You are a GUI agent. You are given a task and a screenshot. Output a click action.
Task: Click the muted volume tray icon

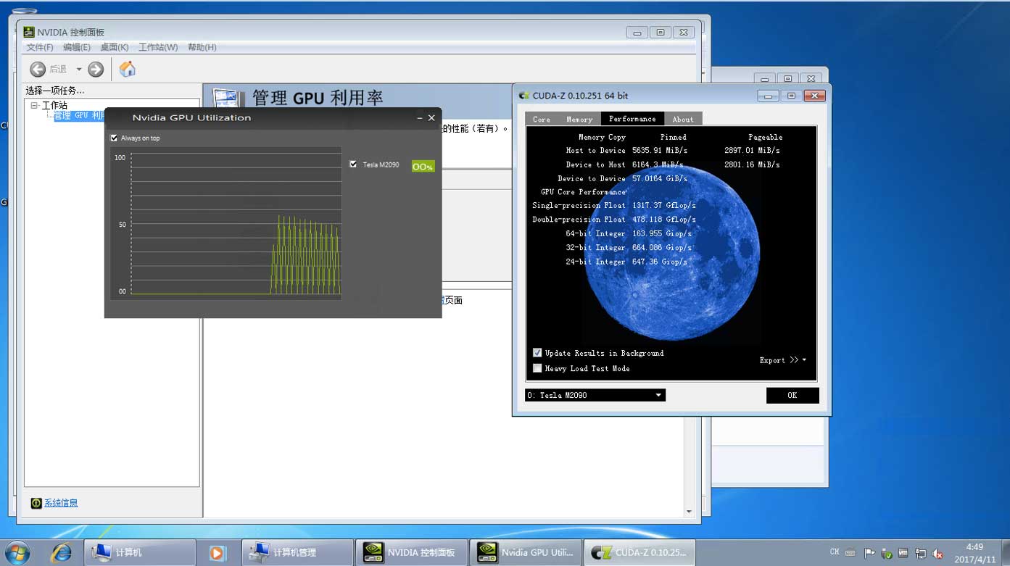click(x=938, y=553)
